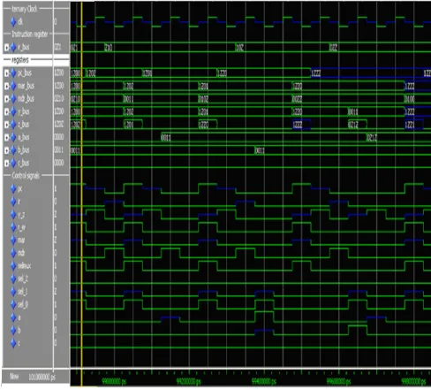Click the diamond icon of mdr_bus
Screen dimensions: 431x390
tap(13, 98)
